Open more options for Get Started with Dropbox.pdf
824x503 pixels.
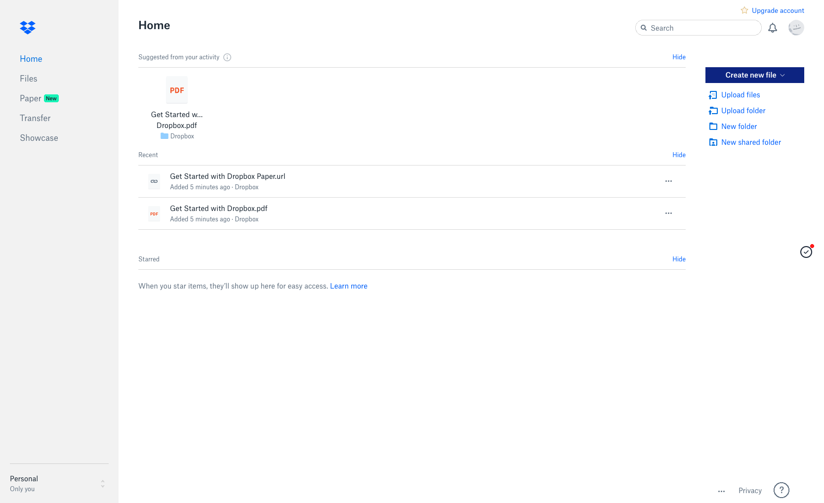(668, 213)
